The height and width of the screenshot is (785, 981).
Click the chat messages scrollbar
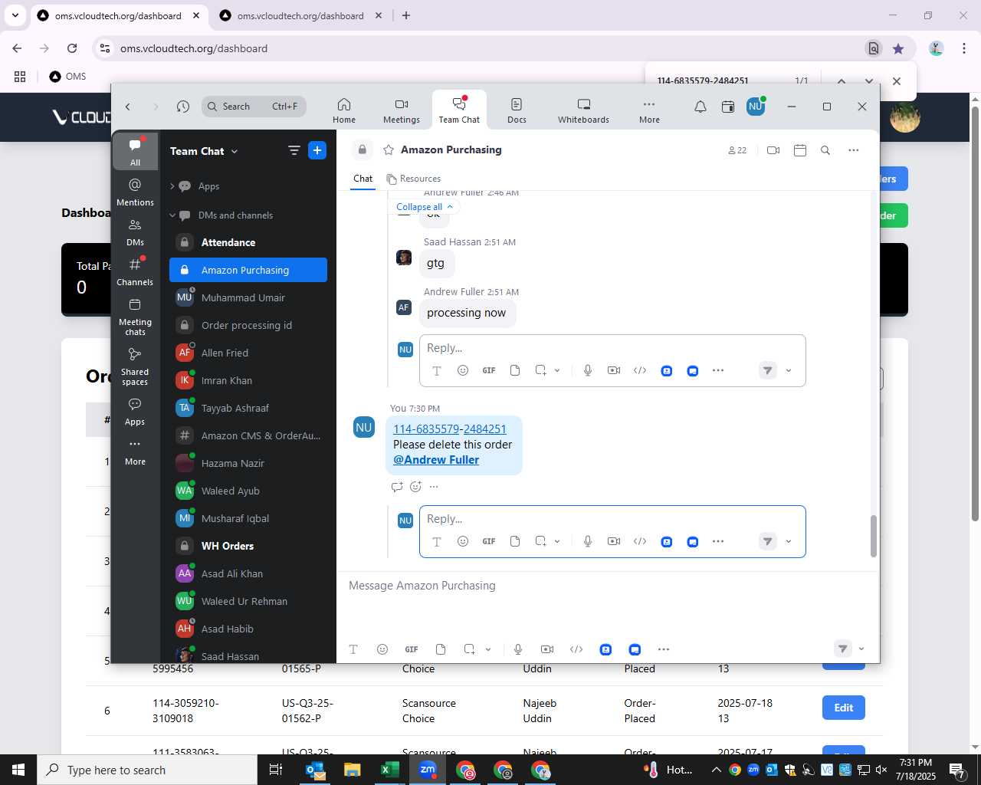(873, 536)
